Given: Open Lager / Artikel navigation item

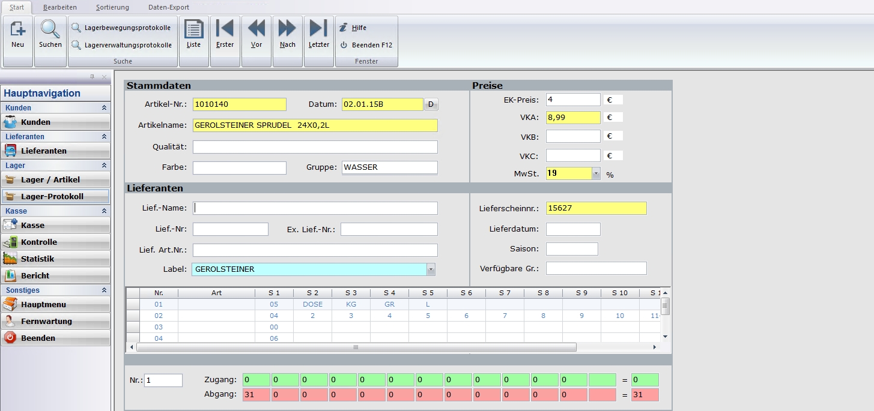Looking at the screenshot, I should coord(55,179).
